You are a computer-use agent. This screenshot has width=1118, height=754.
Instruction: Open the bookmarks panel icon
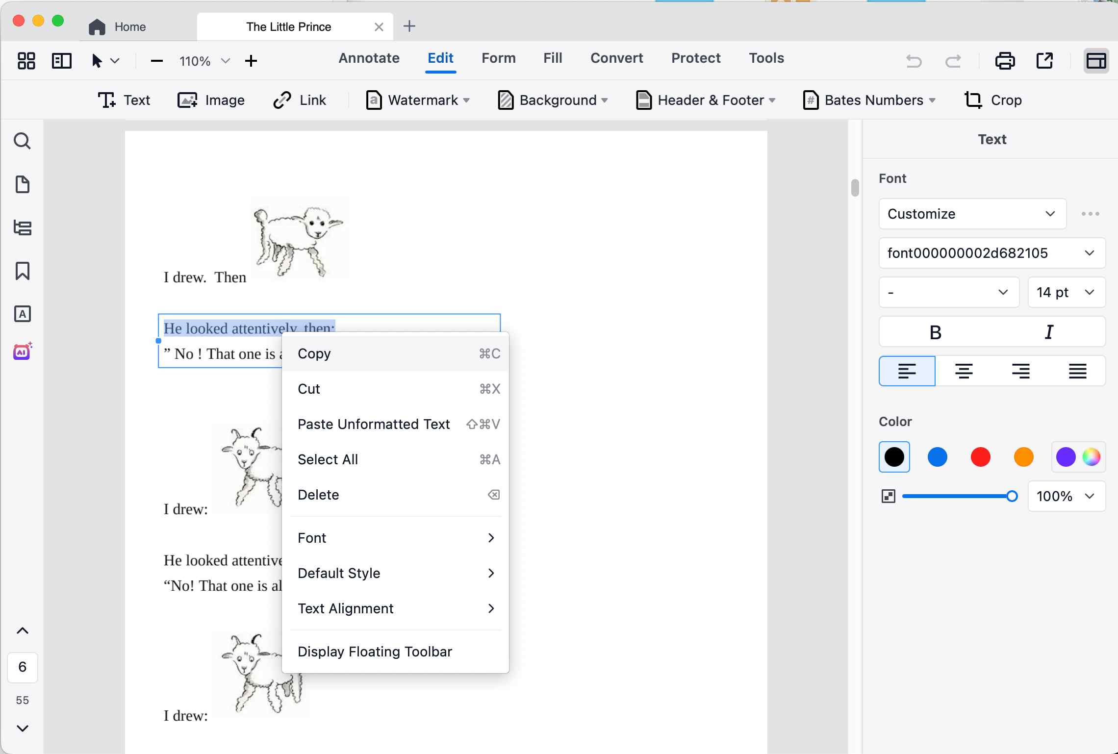22,271
